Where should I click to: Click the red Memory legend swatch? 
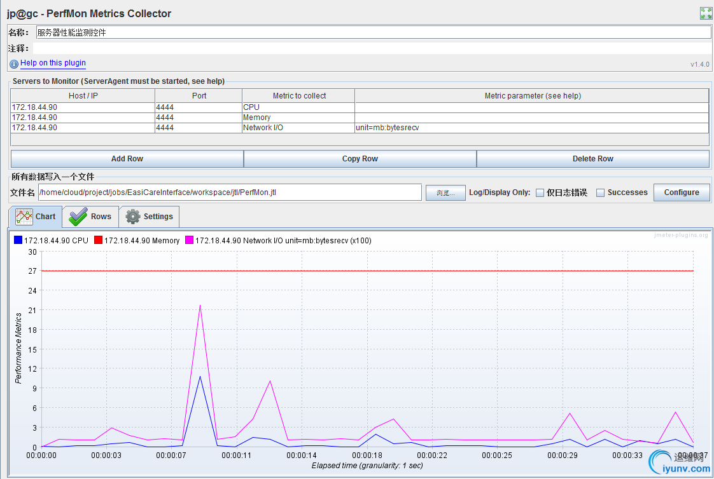99,240
